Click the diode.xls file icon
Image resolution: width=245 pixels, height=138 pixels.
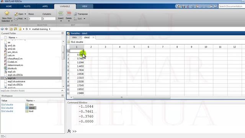[6, 68]
